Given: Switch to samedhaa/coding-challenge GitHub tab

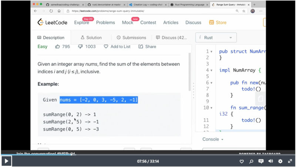Looking at the screenshot, I should (65, 4).
